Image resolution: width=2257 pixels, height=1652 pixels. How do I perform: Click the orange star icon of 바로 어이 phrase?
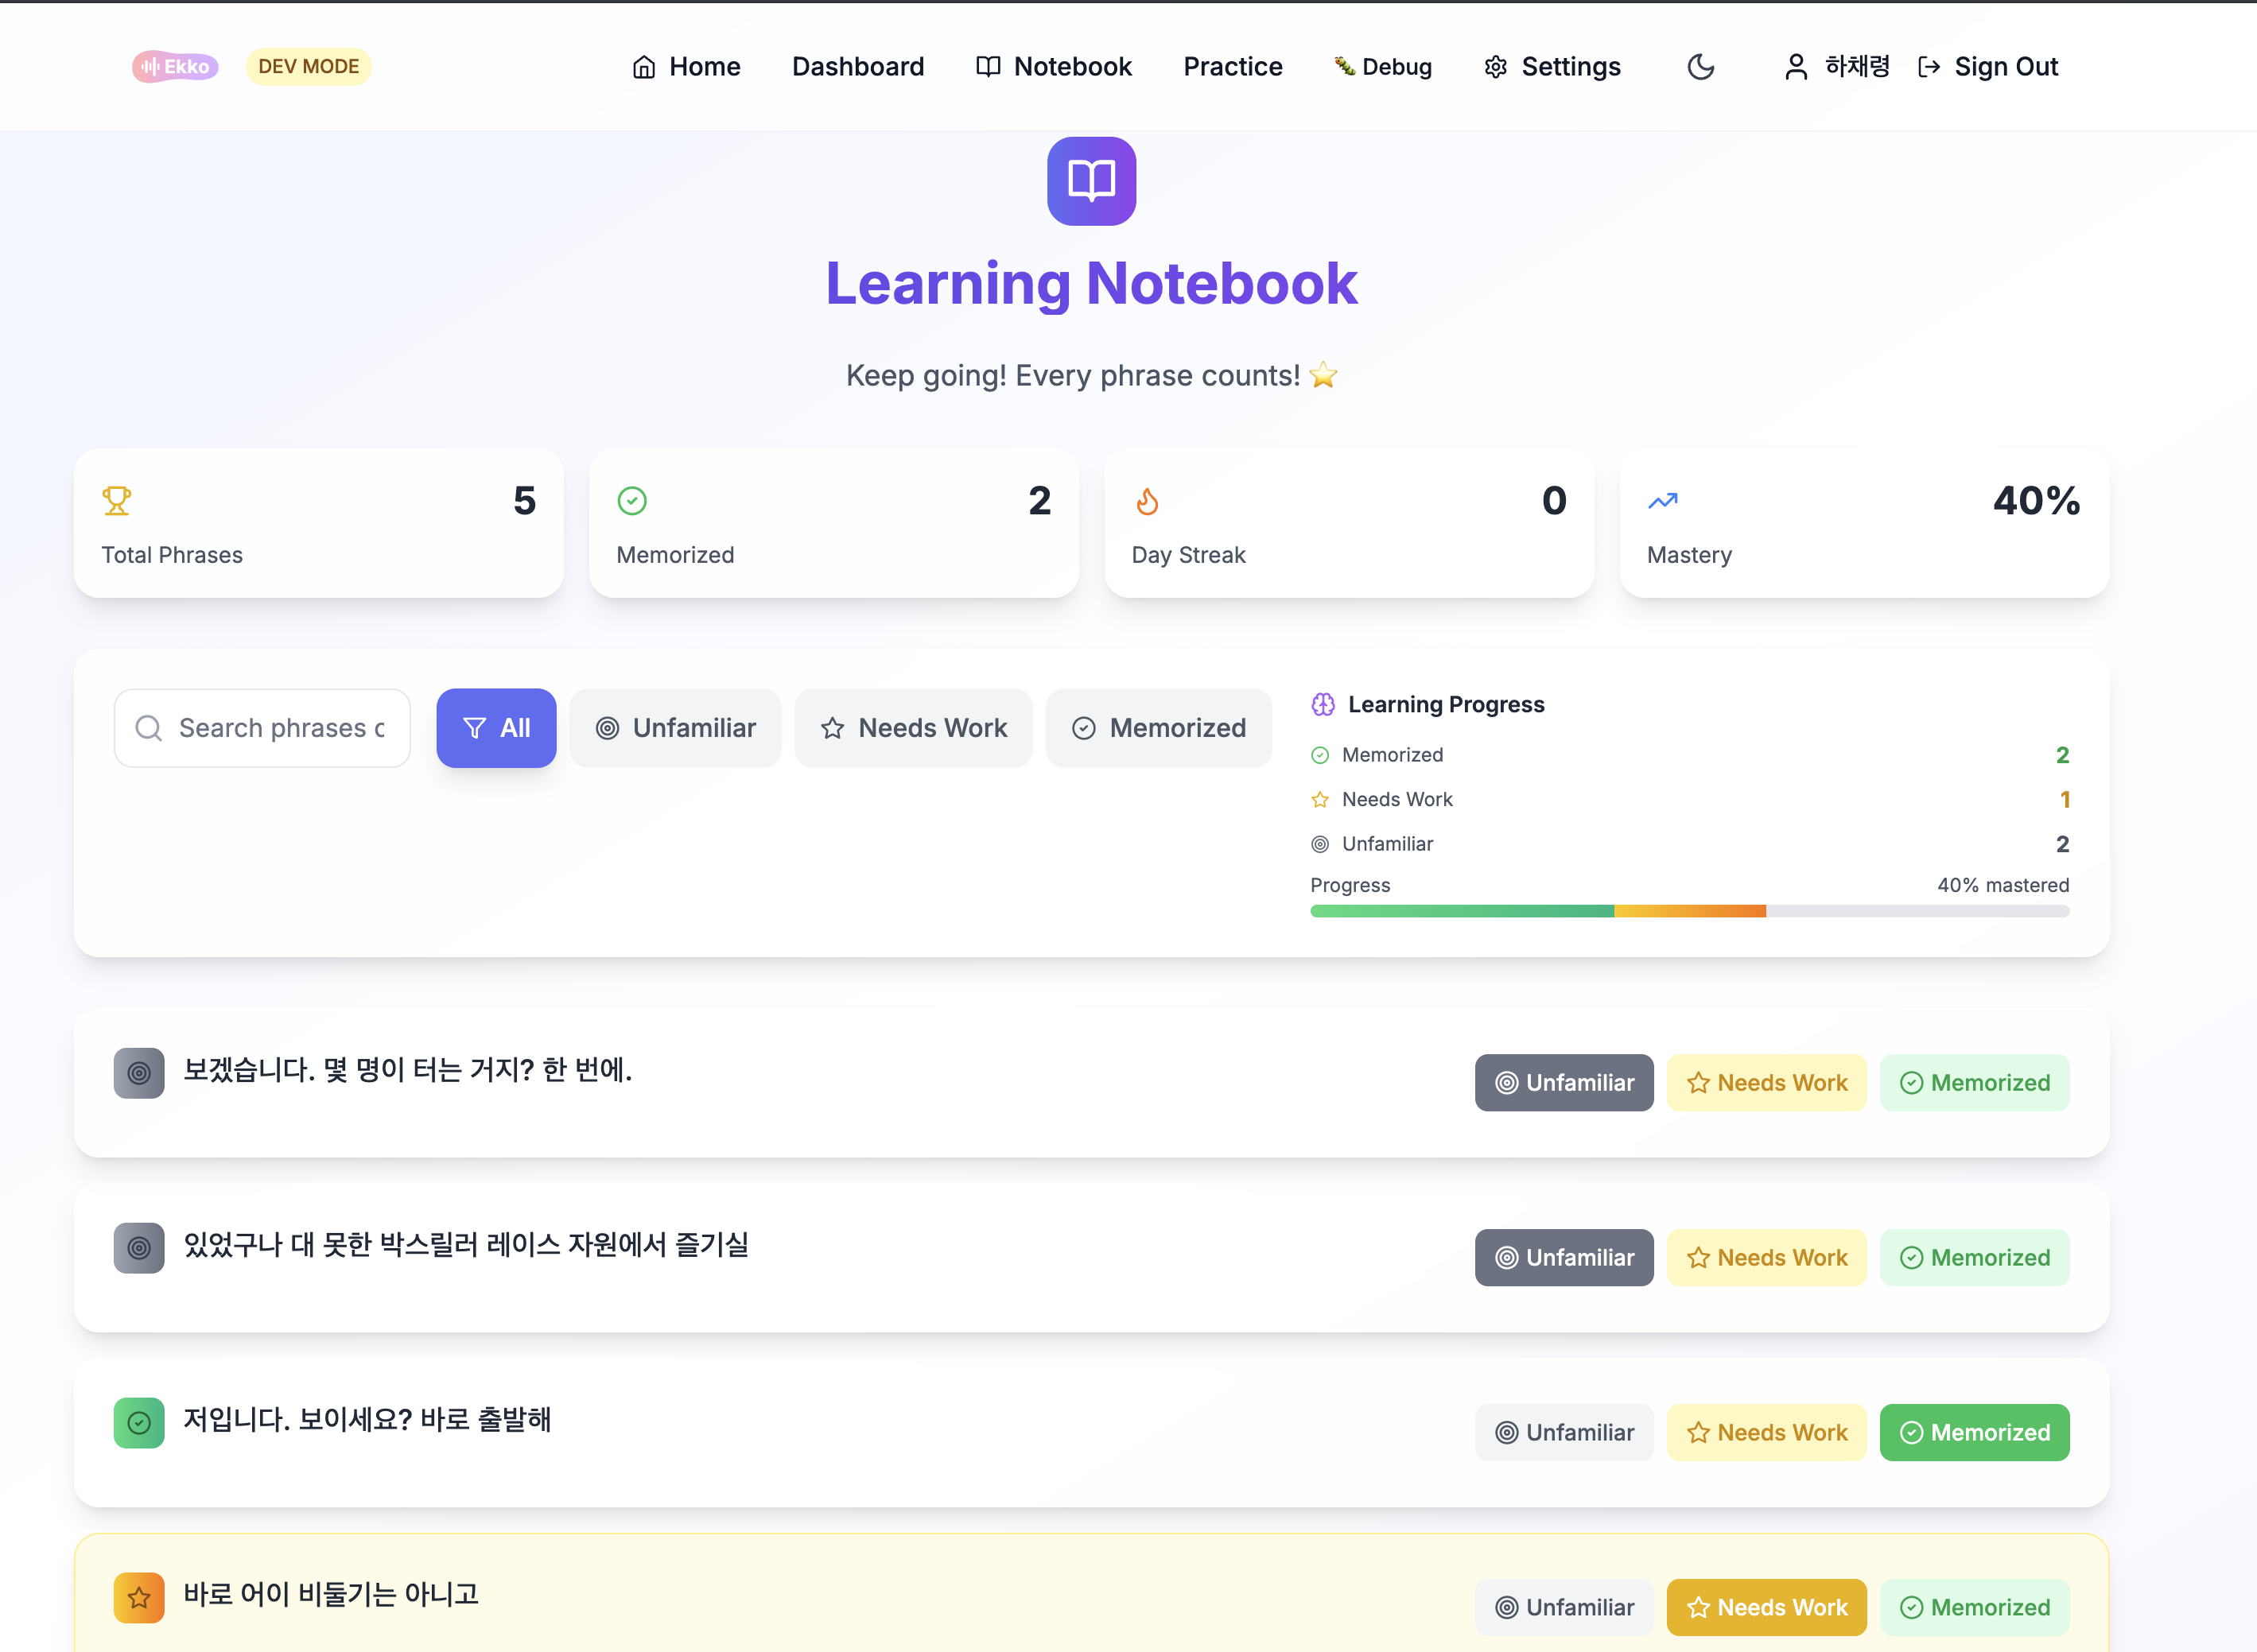point(139,1597)
